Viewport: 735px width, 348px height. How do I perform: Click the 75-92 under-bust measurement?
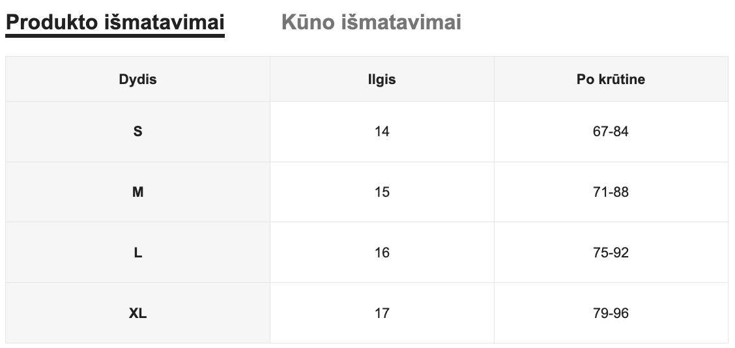click(611, 253)
